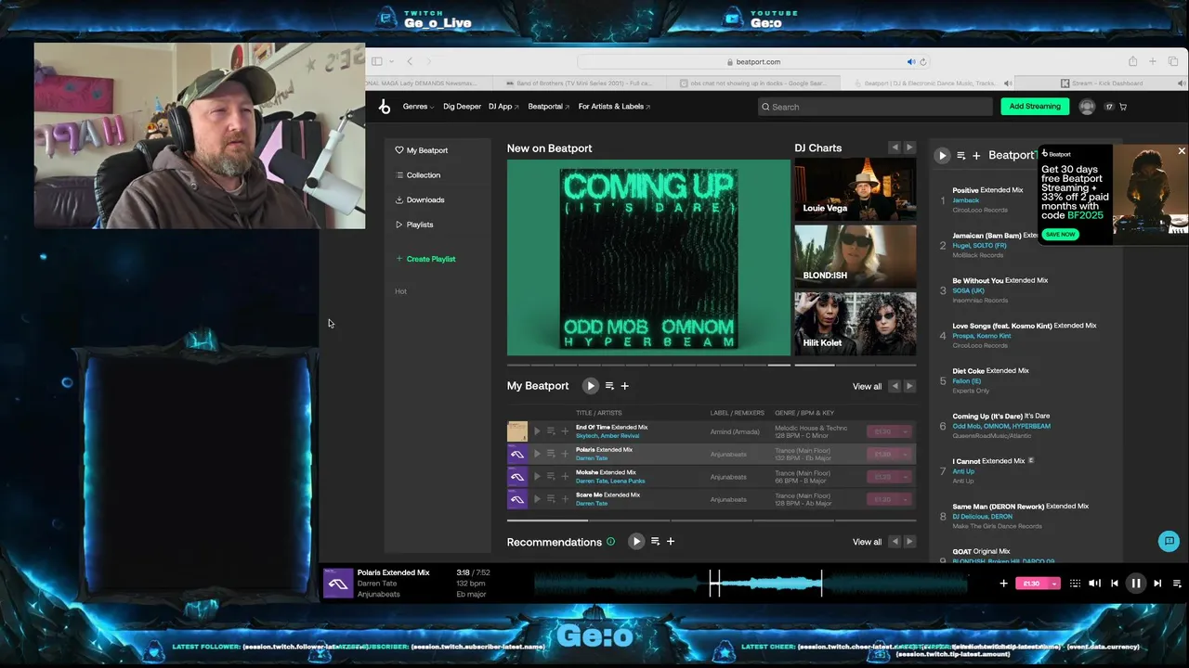Open price dropdown for End Of Time
This screenshot has width=1189, height=668.
906,431
